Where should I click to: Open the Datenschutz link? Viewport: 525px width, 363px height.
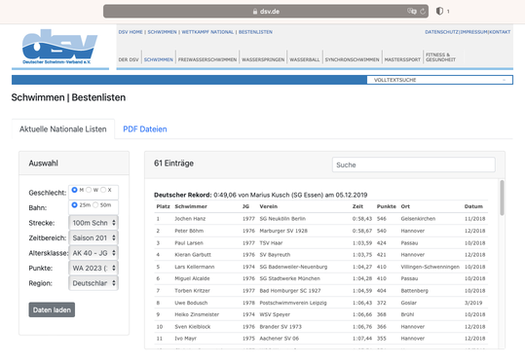click(441, 32)
